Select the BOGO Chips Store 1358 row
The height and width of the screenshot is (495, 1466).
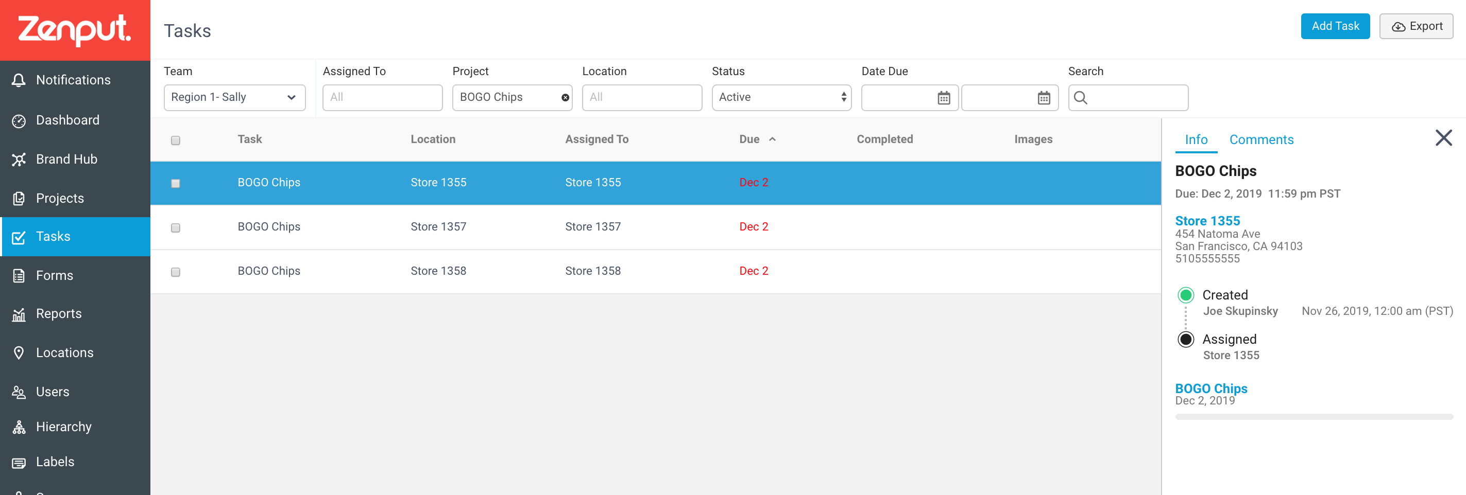pyautogui.click(x=656, y=272)
